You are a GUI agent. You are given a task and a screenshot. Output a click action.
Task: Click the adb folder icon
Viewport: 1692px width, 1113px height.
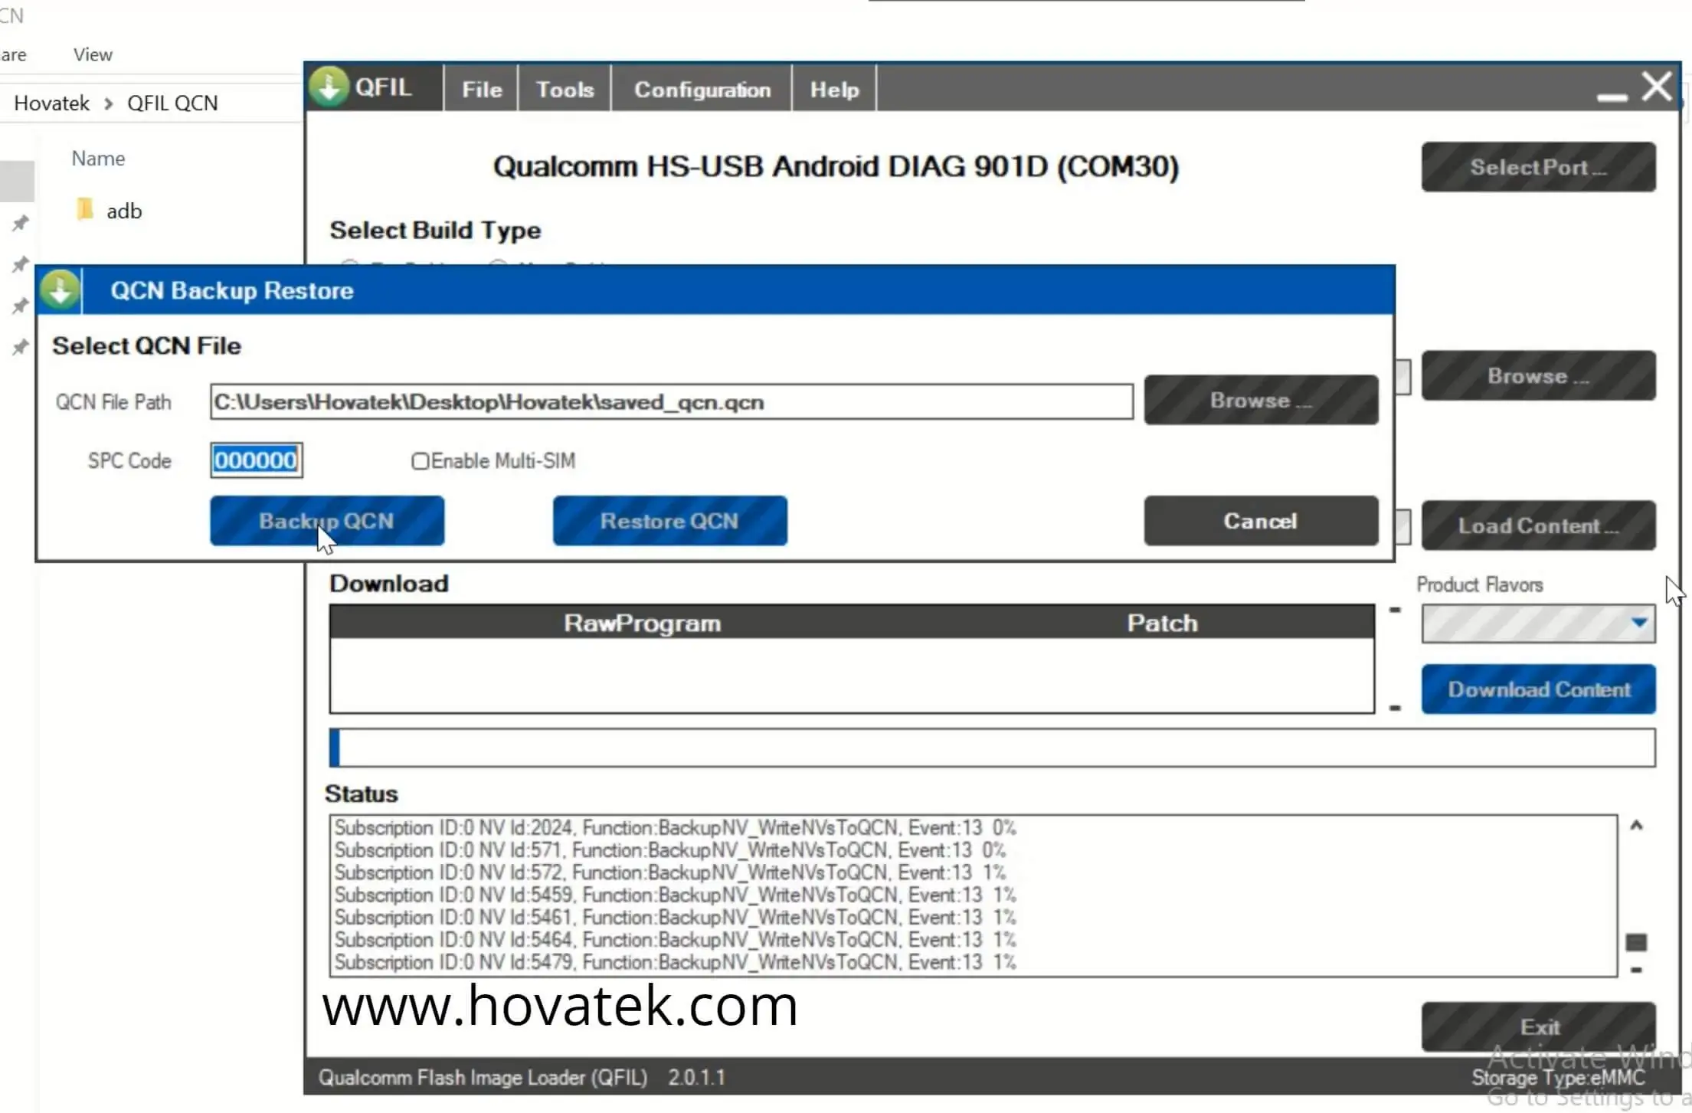[x=85, y=210]
